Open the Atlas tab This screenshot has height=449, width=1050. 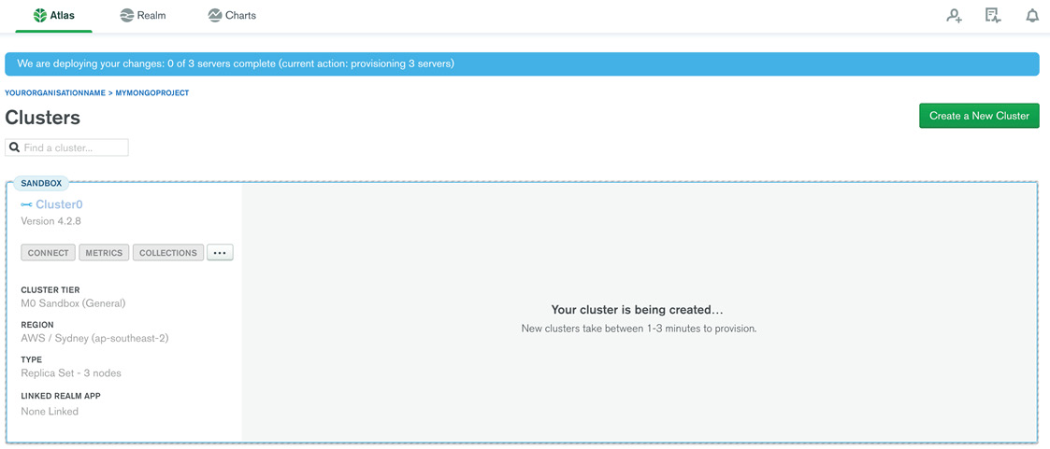click(x=53, y=15)
